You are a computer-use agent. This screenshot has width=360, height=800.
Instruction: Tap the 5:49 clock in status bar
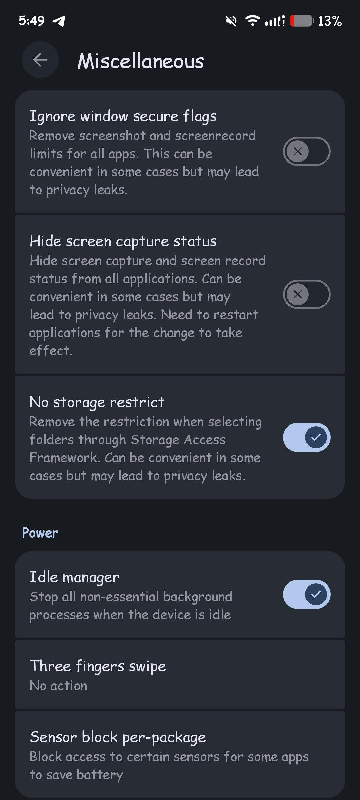pyautogui.click(x=31, y=21)
